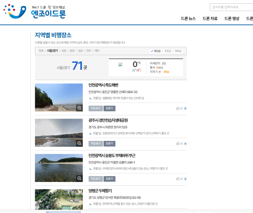The width and height of the screenshot is (253, 213).
Task: Switch to the 충청 region tab
Action: click(72, 51)
